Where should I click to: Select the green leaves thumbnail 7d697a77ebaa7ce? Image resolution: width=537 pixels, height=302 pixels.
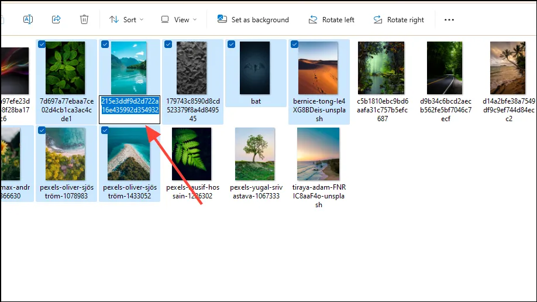(65, 68)
